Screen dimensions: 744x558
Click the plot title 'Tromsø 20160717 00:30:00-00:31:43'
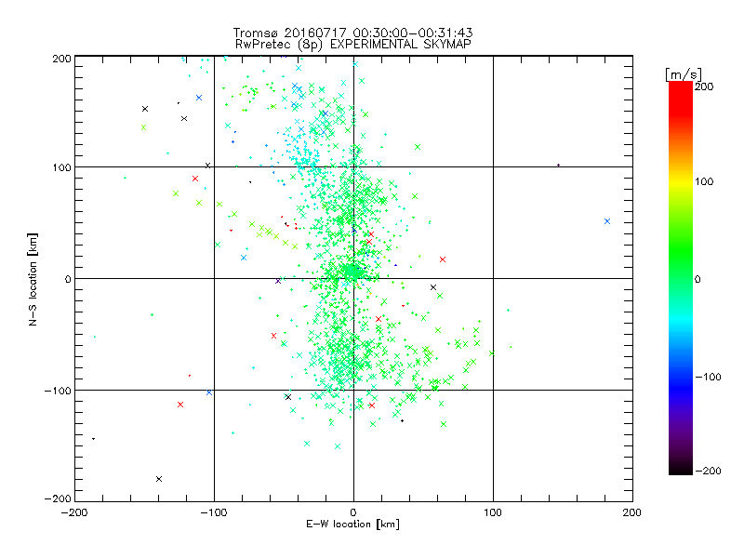coord(353,33)
